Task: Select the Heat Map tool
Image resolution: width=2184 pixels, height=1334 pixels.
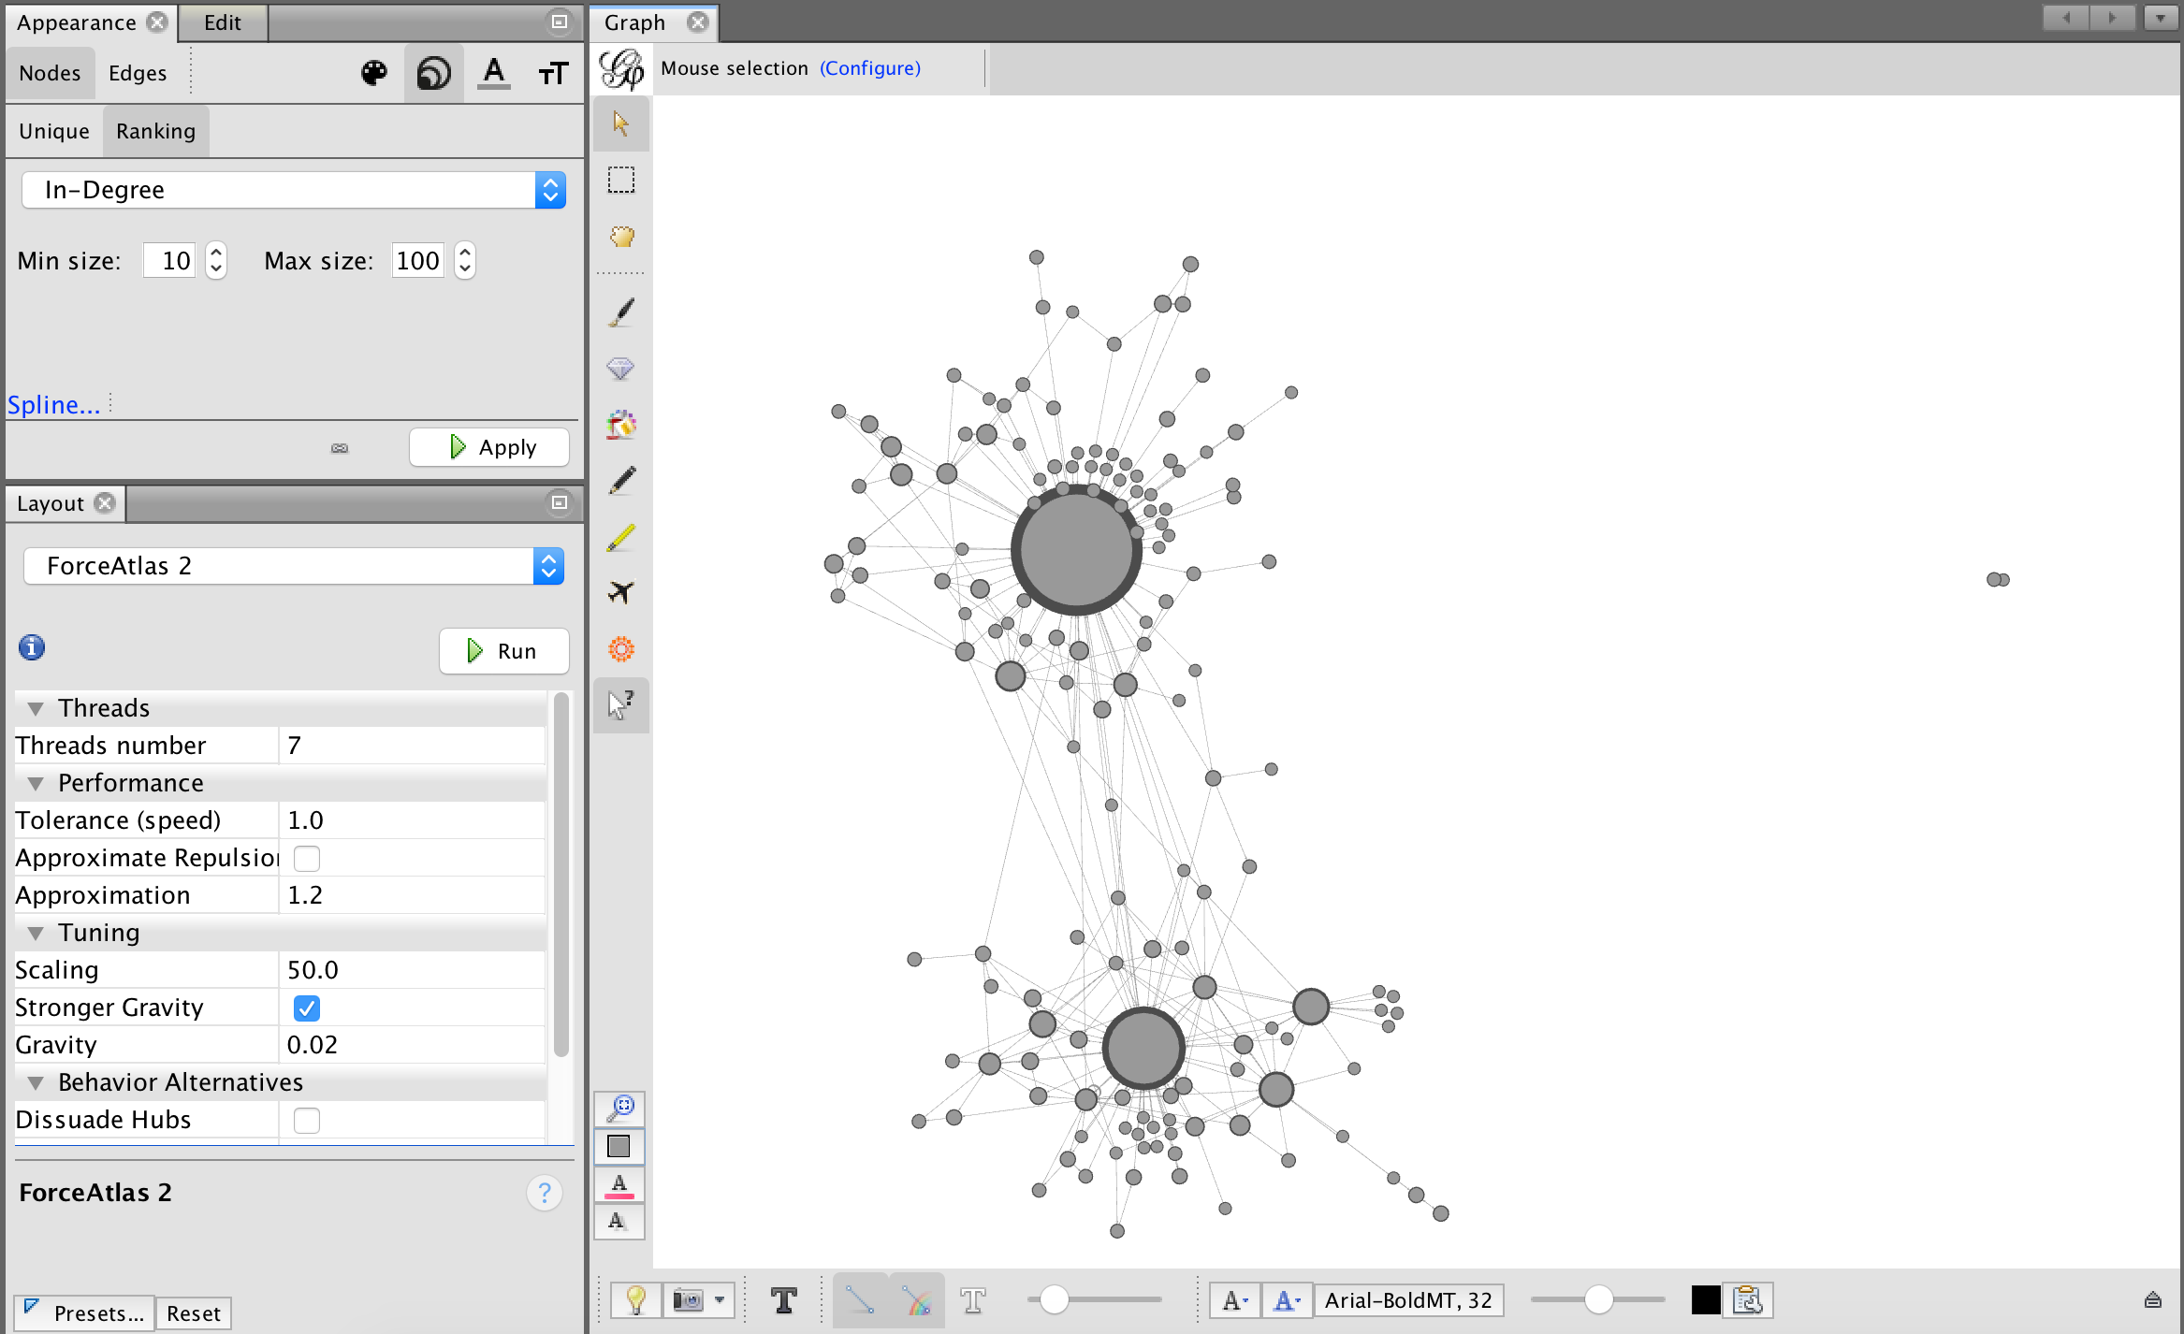Action: [x=620, y=368]
